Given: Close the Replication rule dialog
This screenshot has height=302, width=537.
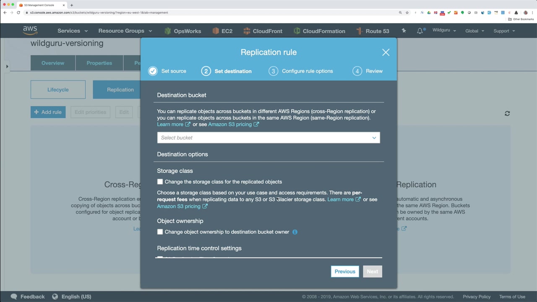Looking at the screenshot, I should [386, 52].
